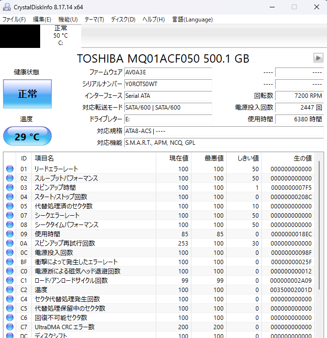Open the テーマ(T) menu

(x=94, y=20)
